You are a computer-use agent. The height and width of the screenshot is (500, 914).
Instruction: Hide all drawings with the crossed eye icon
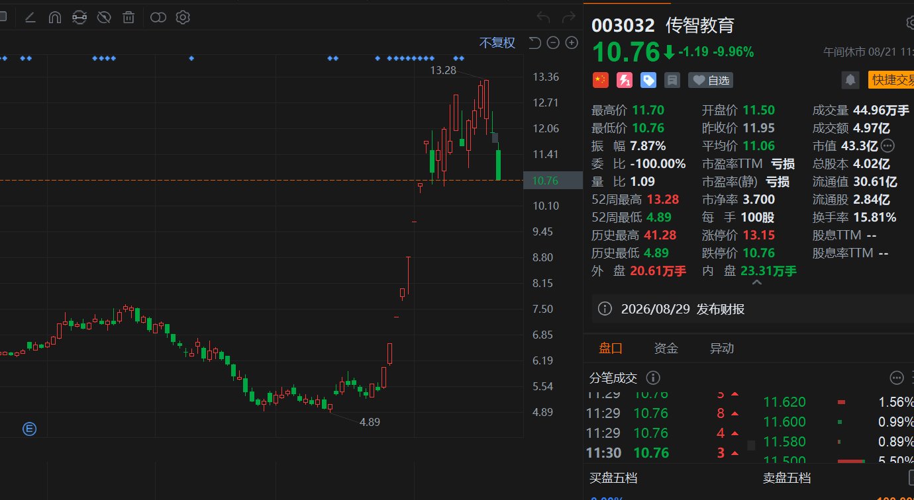(104, 17)
